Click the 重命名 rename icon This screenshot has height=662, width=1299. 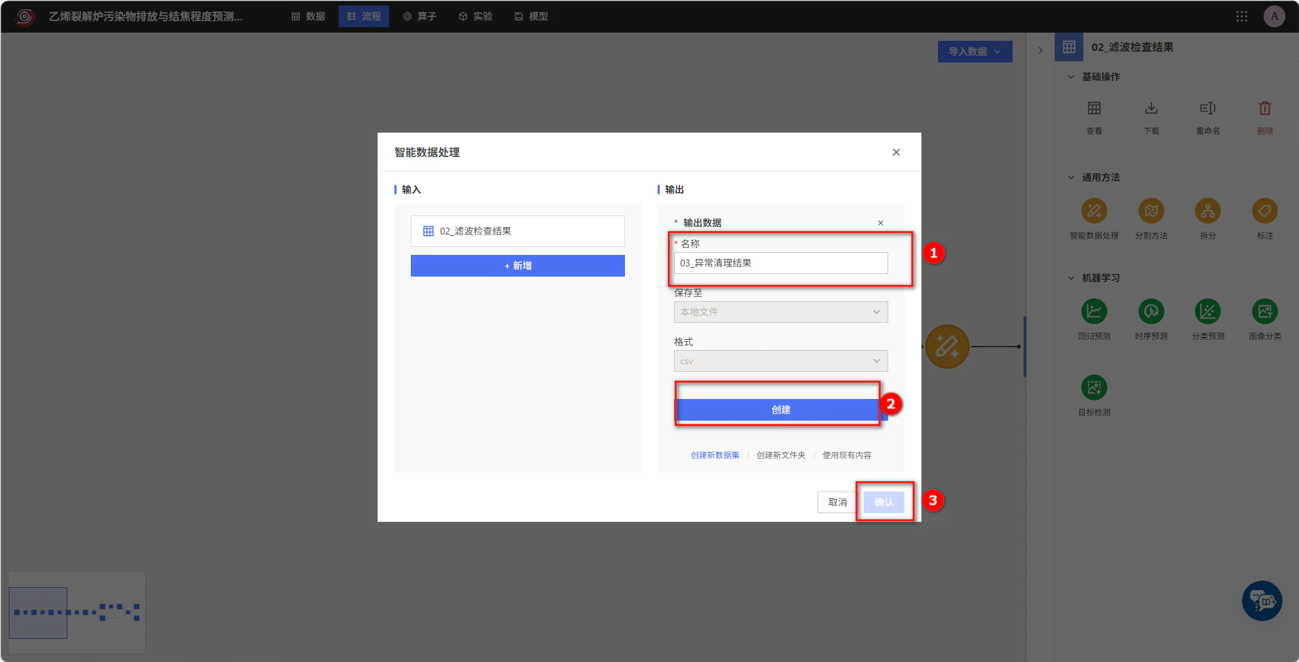pyautogui.click(x=1208, y=109)
